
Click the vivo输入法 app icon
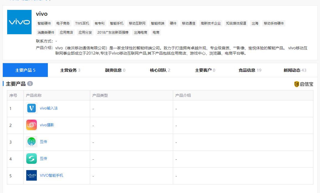pos(32,108)
